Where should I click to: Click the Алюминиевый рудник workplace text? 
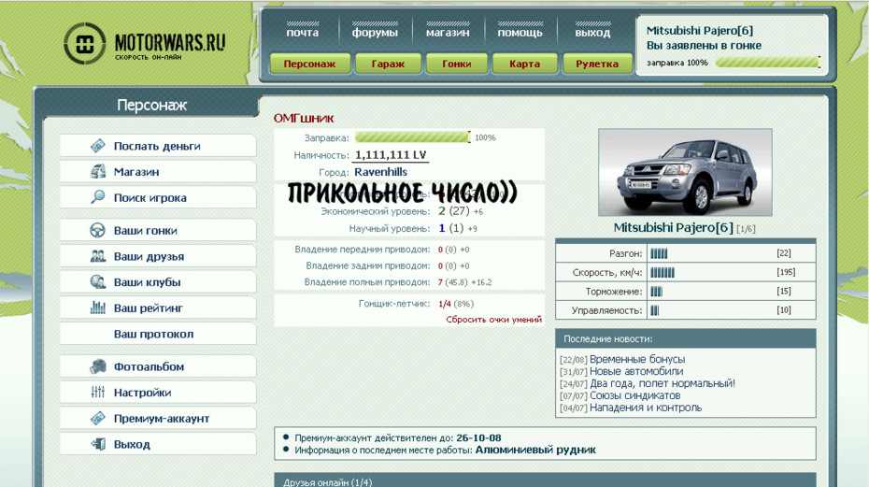coord(535,450)
